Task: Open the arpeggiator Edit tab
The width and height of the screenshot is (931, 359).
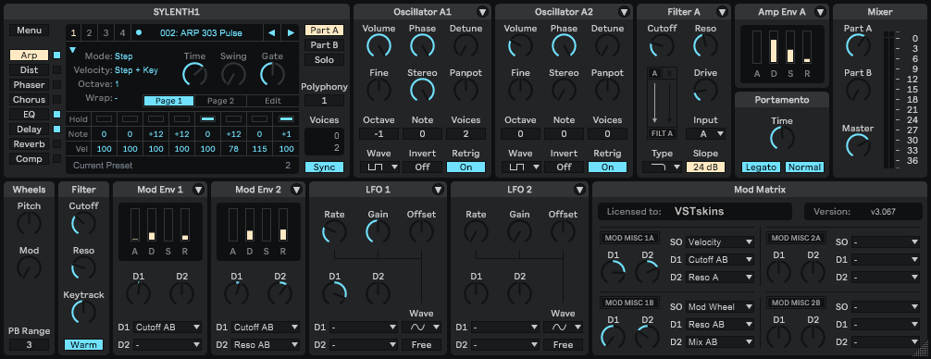Action: [x=272, y=101]
